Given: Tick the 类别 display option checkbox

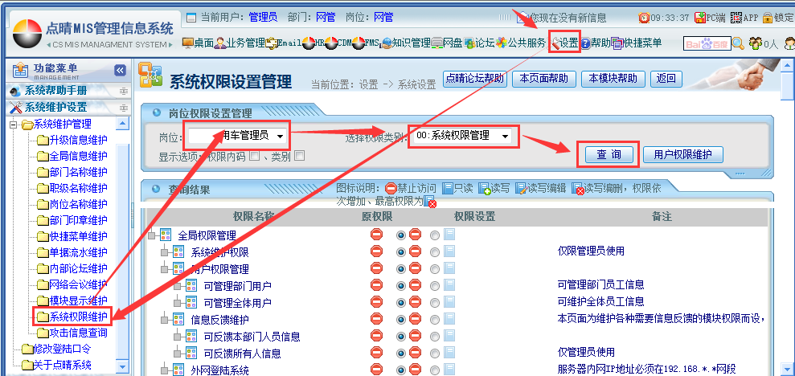Looking at the screenshot, I should coord(299,157).
